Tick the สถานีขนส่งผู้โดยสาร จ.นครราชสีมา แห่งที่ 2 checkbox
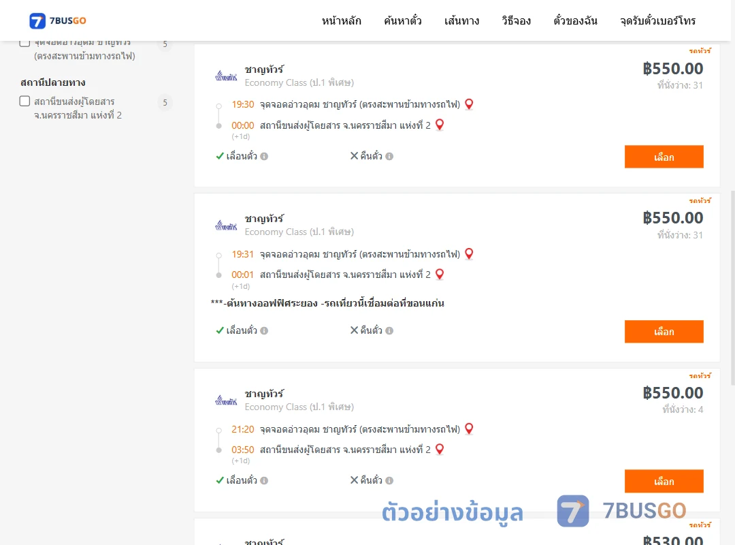This screenshot has height=545, width=735. (25, 101)
